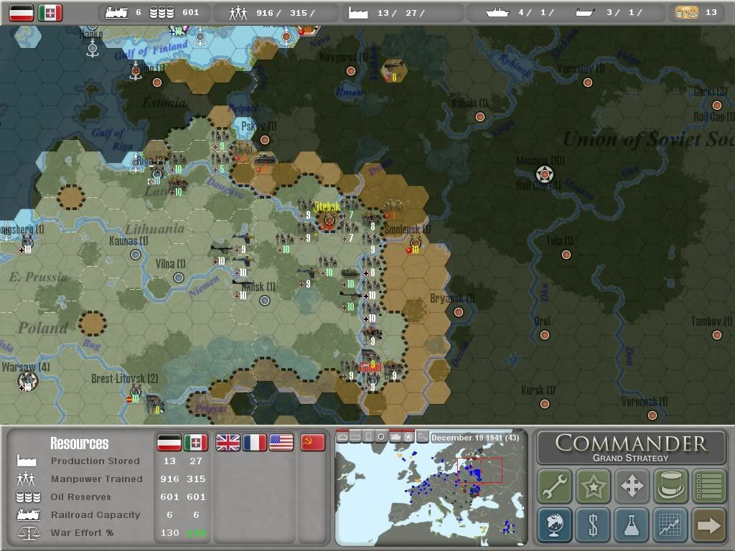This screenshot has width=735, height=551.
Task: Toggle the star-in-circle minimap filter
Action: click(x=408, y=437)
